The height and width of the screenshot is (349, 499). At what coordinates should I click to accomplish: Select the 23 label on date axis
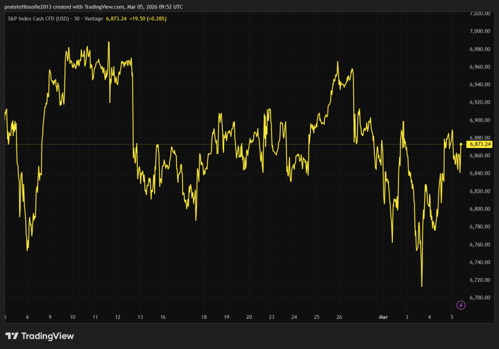(x=271, y=317)
